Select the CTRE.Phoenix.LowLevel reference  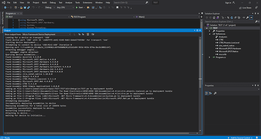(229, 43)
